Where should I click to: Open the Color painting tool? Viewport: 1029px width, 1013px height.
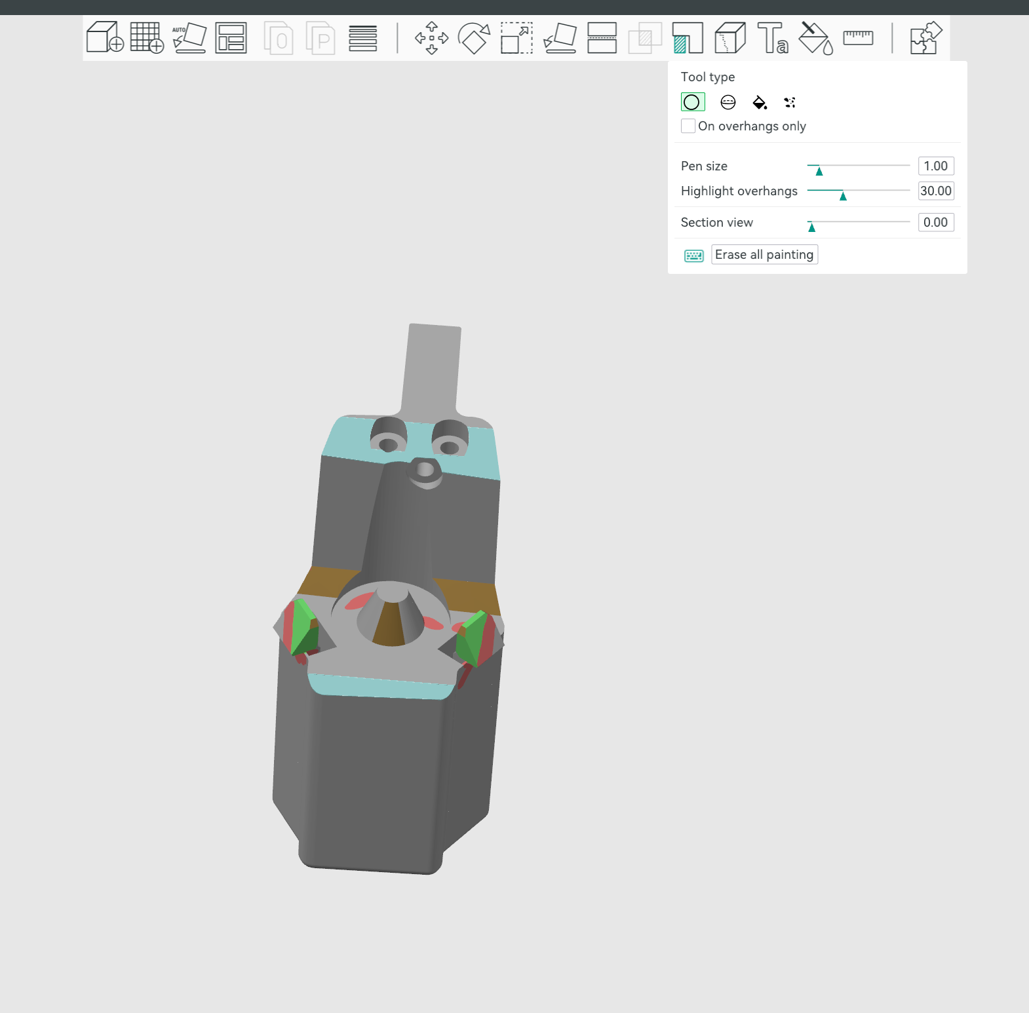pos(815,37)
